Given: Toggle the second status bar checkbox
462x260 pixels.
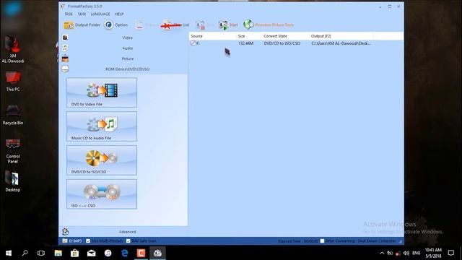Looking at the screenshot, I should pos(128,240).
